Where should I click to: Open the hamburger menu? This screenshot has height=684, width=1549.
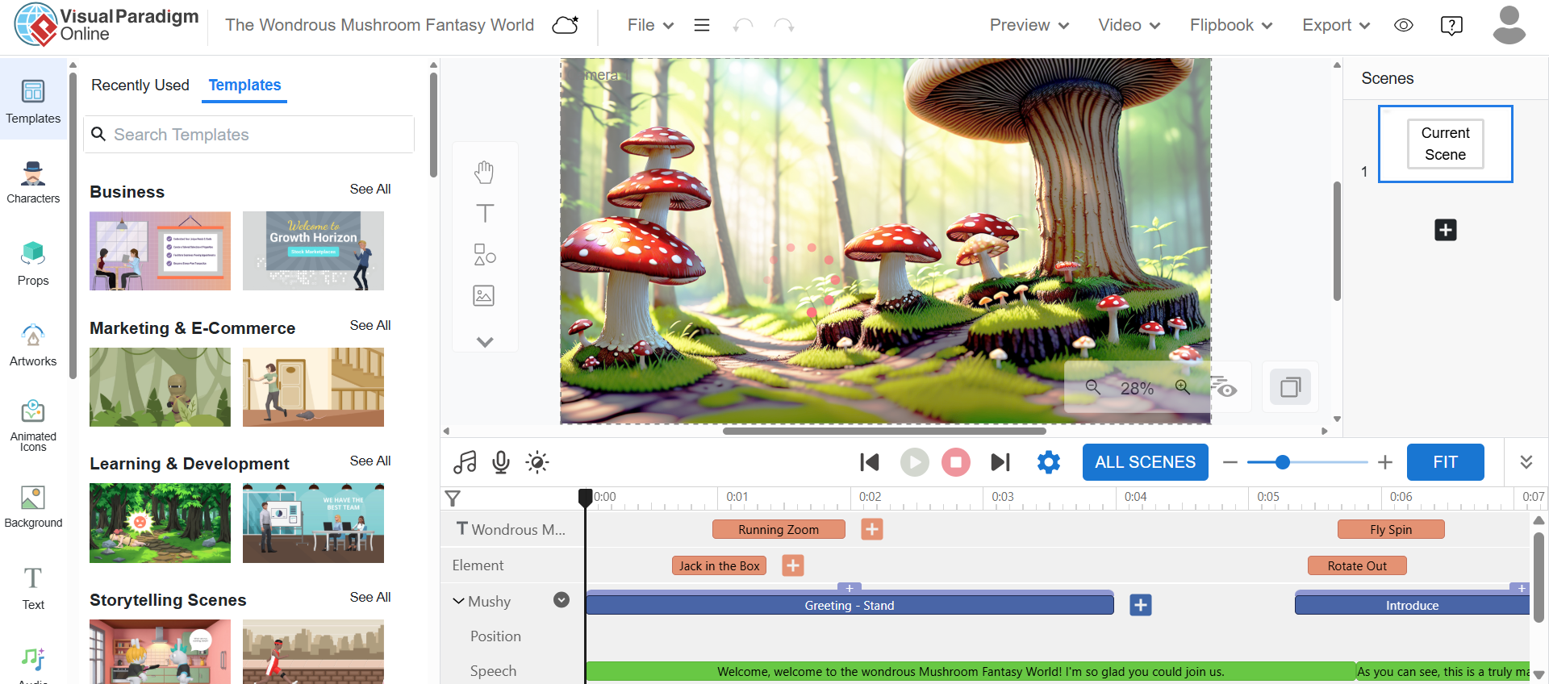point(702,25)
